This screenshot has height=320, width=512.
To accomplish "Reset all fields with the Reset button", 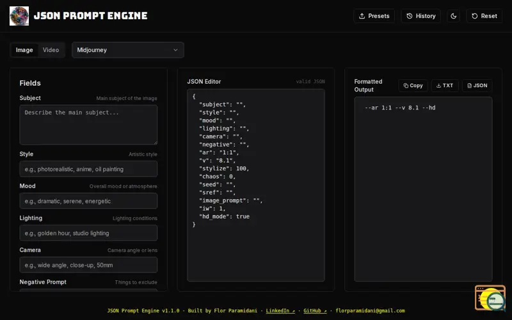I will [484, 15].
